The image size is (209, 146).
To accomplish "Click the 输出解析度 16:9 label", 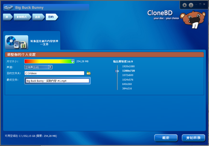I will pyautogui.click(x=123, y=61).
